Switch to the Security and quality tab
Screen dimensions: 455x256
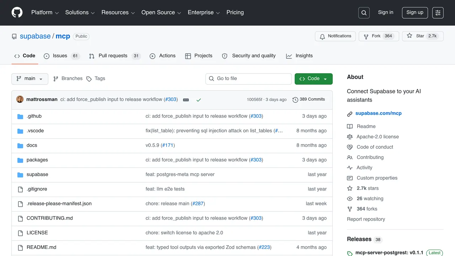[249, 56]
